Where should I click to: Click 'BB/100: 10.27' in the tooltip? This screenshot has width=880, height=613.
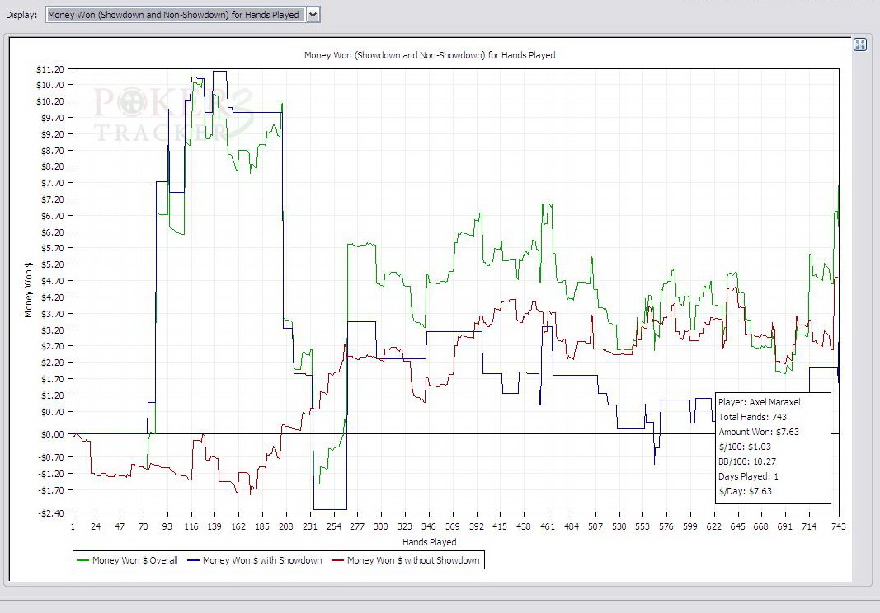(x=747, y=461)
